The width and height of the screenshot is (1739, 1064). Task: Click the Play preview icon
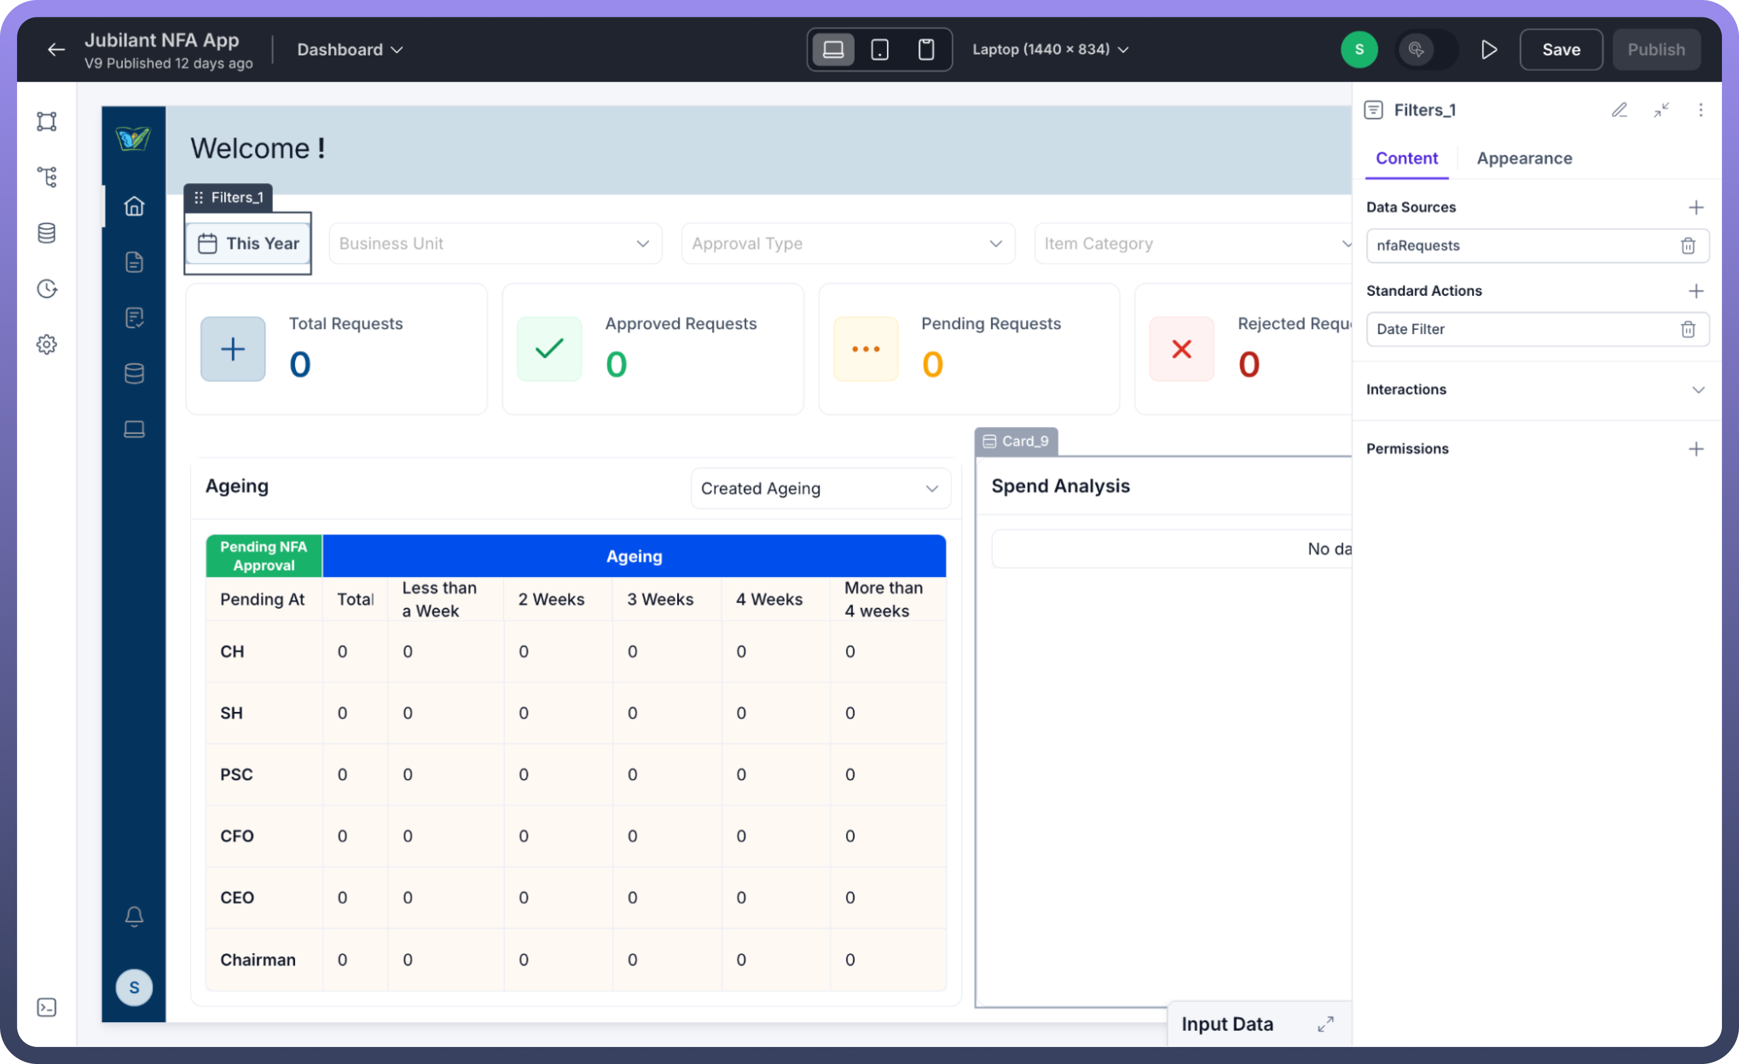(1488, 49)
